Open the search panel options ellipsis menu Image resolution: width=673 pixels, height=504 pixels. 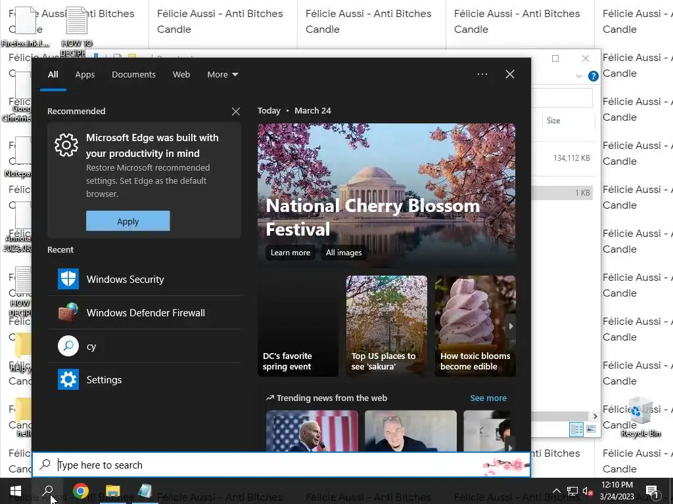[482, 74]
